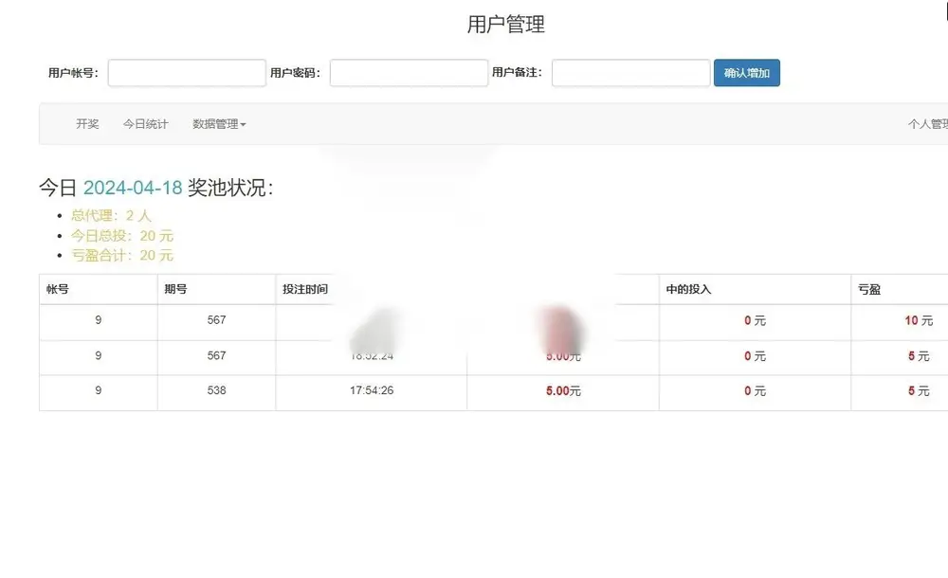Open the 个人管理 menu on the right
This screenshot has width=948, height=578.
point(927,124)
